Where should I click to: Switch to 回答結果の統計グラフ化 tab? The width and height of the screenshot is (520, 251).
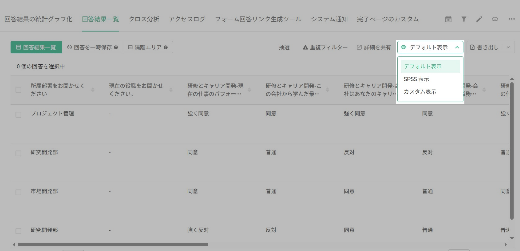point(39,19)
